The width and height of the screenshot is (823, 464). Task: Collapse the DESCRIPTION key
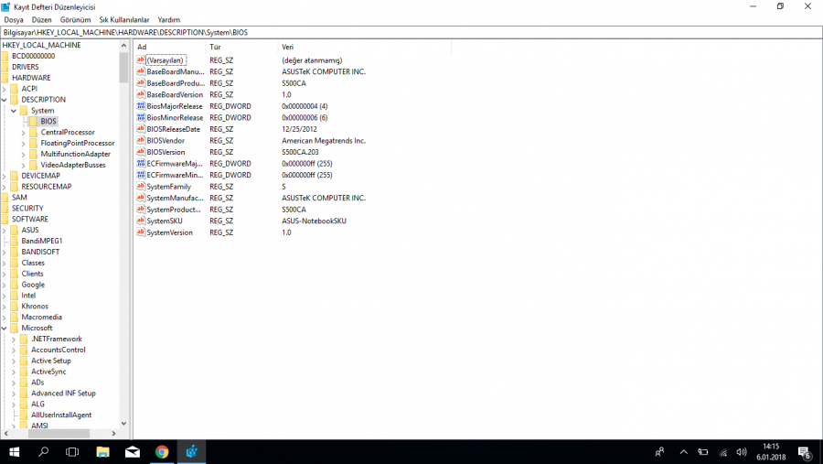pyautogui.click(x=5, y=100)
